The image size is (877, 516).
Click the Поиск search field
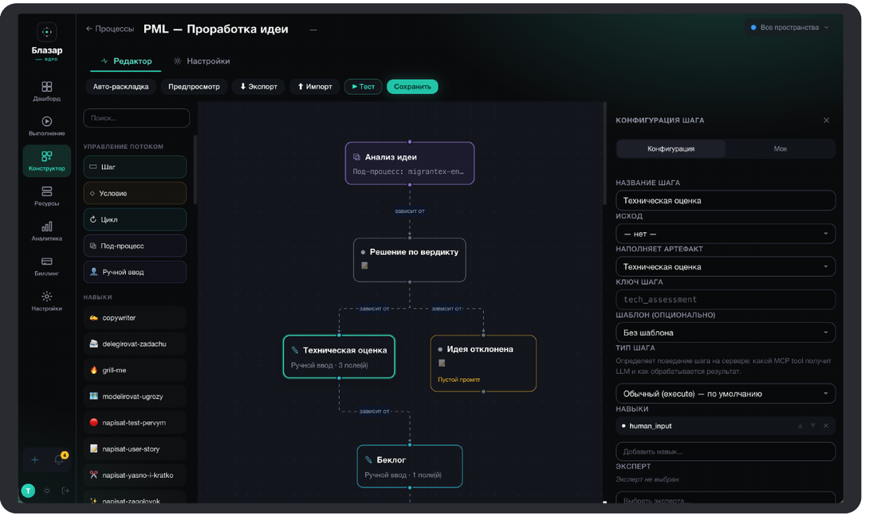click(136, 118)
